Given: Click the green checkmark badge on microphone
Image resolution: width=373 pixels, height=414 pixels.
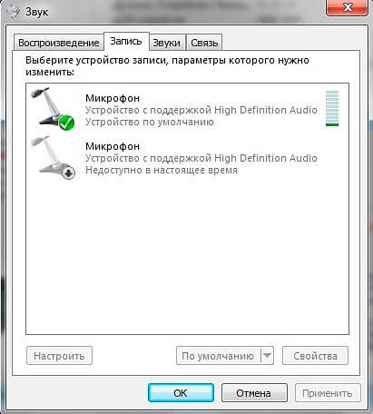Looking at the screenshot, I should tap(66, 123).
